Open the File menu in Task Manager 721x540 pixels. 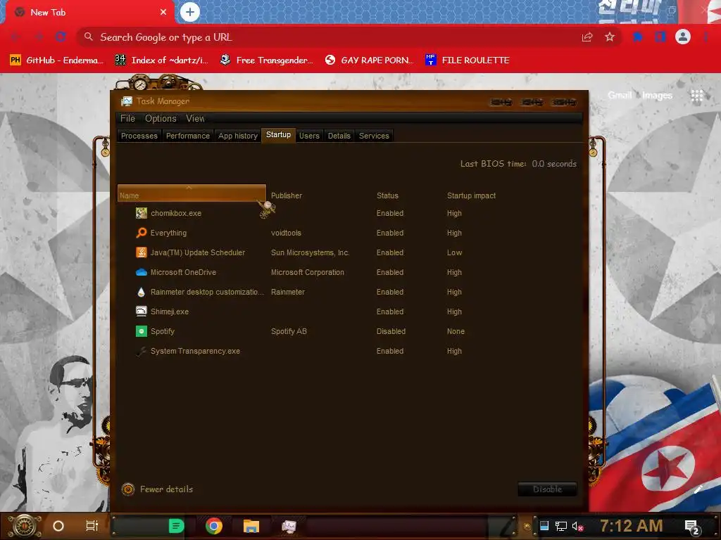coord(128,118)
